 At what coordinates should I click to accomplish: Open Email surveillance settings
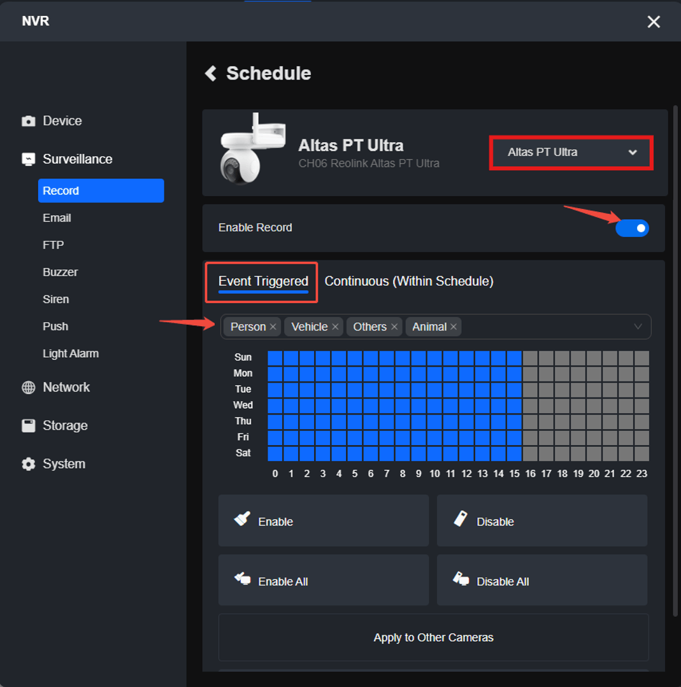[x=57, y=218]
